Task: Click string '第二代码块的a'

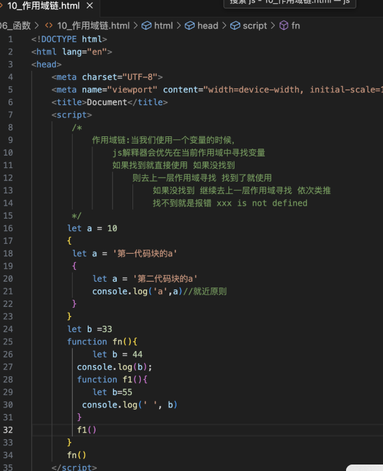Action: (x=165, y=279)
